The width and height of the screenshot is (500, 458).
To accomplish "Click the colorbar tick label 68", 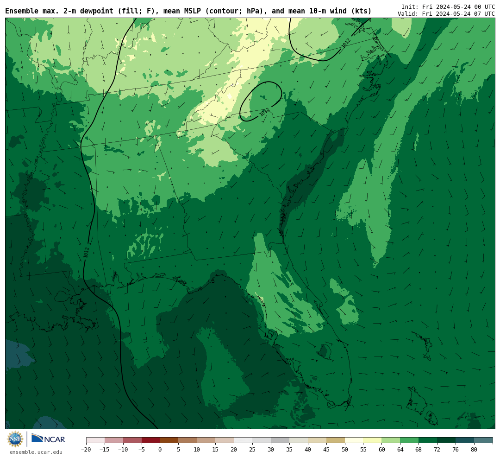I will point(419,450).
